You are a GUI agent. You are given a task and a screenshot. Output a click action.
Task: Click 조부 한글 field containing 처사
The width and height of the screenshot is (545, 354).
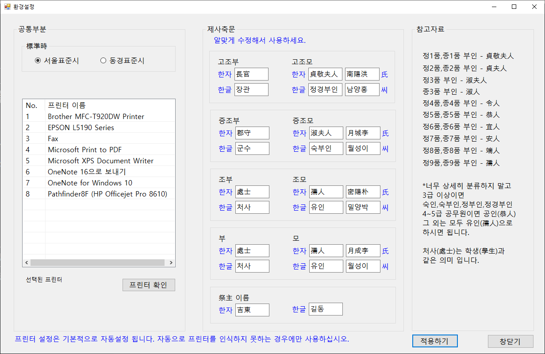pos(252,207)
